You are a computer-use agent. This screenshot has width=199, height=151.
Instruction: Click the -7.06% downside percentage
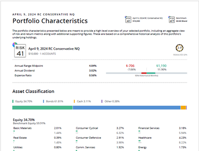(x=131, y=70)
